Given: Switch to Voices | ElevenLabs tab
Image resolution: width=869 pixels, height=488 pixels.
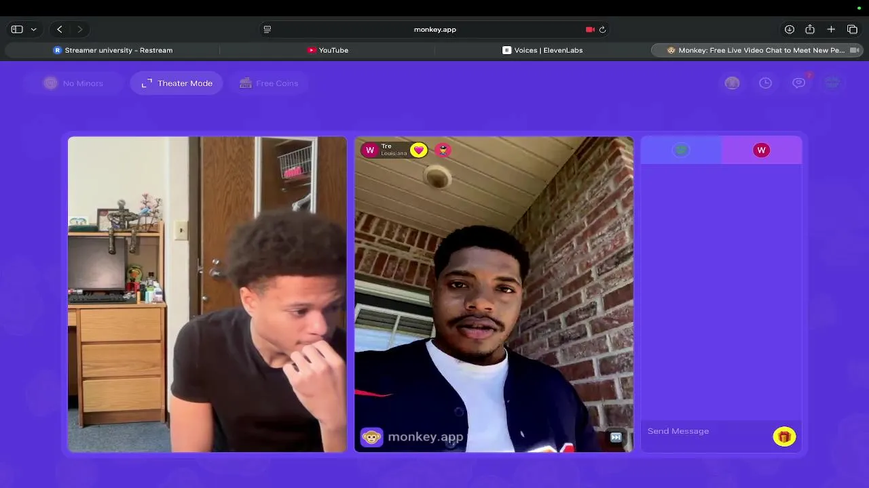Looking at the screenshot, I should point(542,50).
